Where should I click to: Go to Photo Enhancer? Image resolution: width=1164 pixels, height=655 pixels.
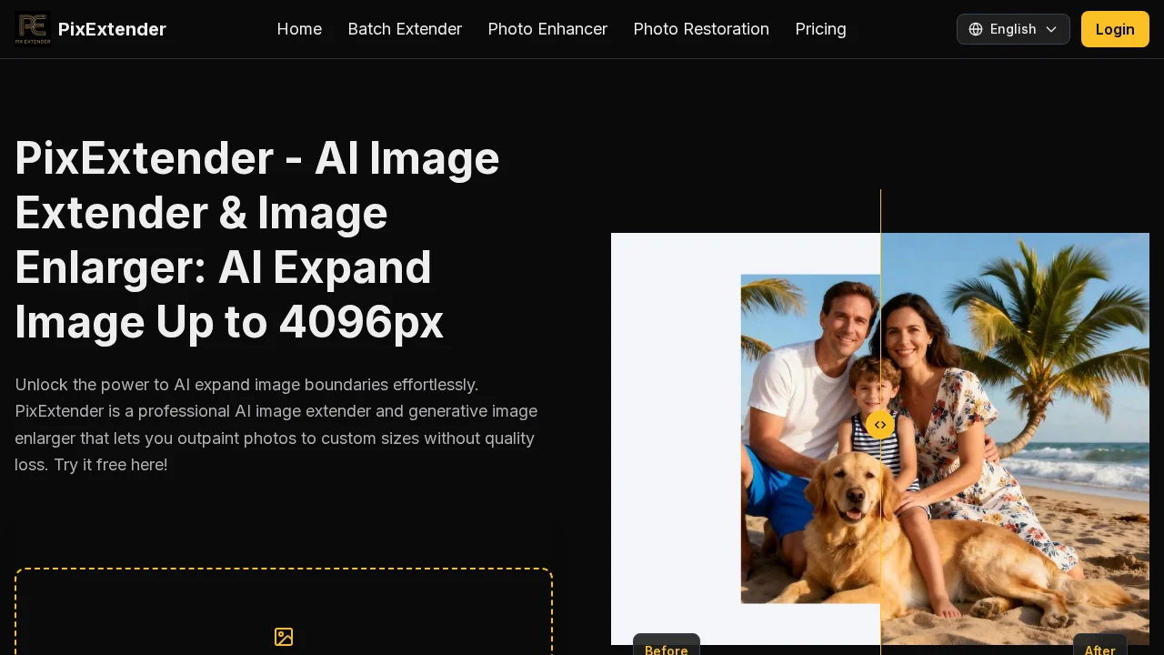coord(547,29)
